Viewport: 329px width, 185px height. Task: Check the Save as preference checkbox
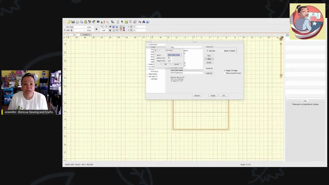tap(224, 73)
